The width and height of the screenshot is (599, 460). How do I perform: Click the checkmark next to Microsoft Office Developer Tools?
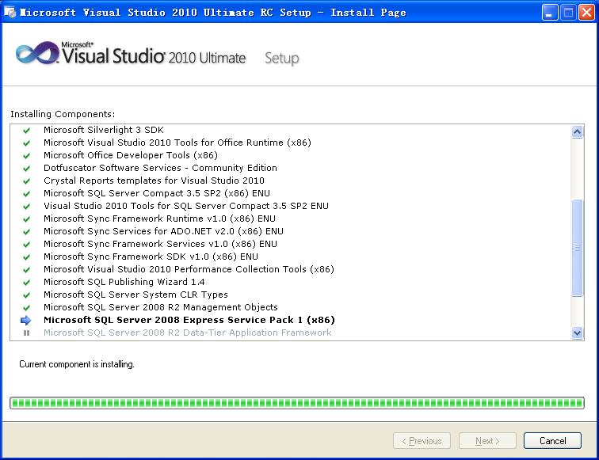pyautogui.click(x=26, y=155)
